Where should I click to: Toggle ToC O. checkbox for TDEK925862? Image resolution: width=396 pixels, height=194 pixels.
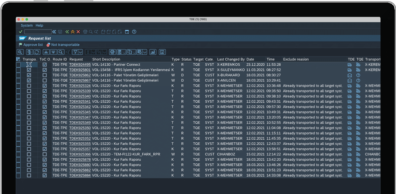pos(45,75)
